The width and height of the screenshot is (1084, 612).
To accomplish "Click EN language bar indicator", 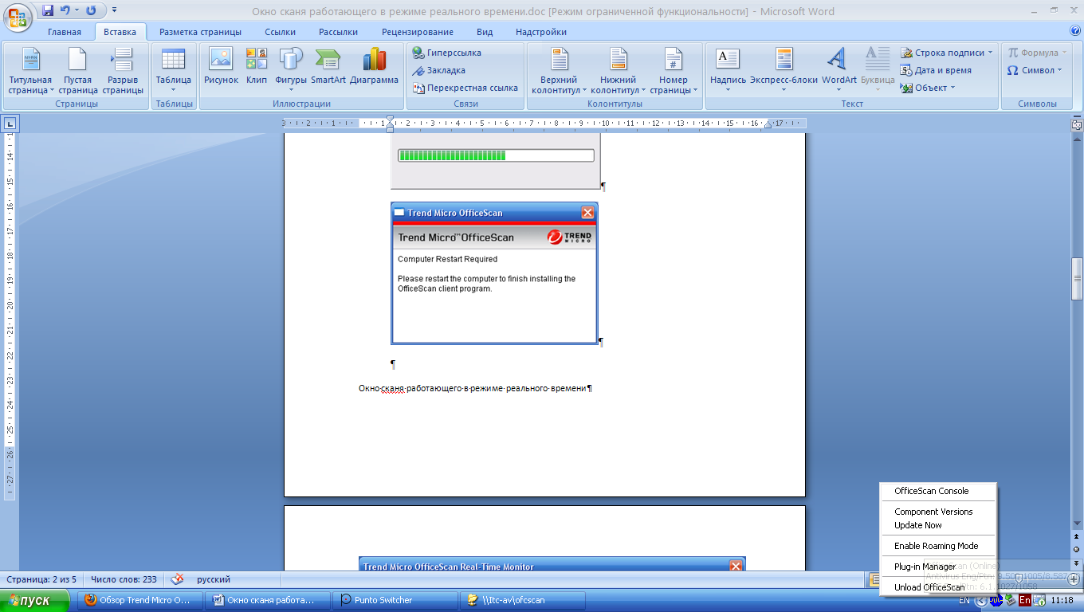I will pos(964,600).
